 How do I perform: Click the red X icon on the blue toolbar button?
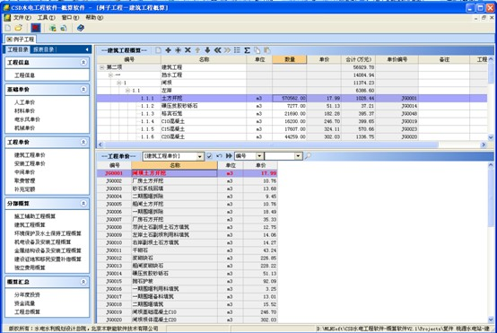coord(36,28)
